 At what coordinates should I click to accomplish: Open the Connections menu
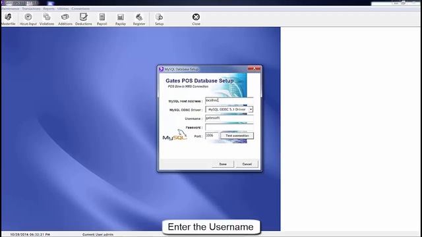[x=80, y=9]
